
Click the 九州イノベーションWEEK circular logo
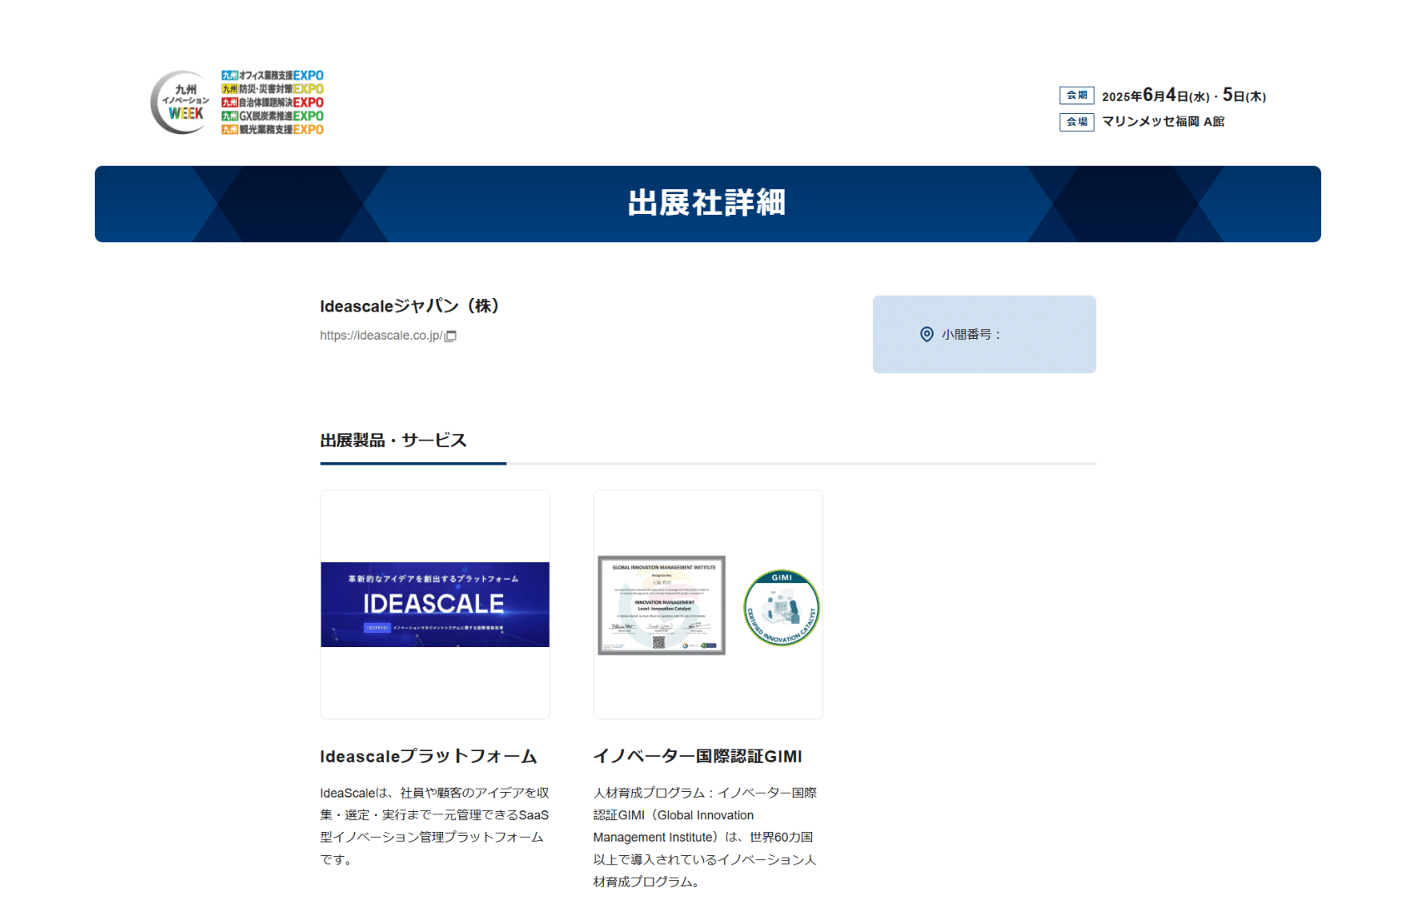coord(182,102)
